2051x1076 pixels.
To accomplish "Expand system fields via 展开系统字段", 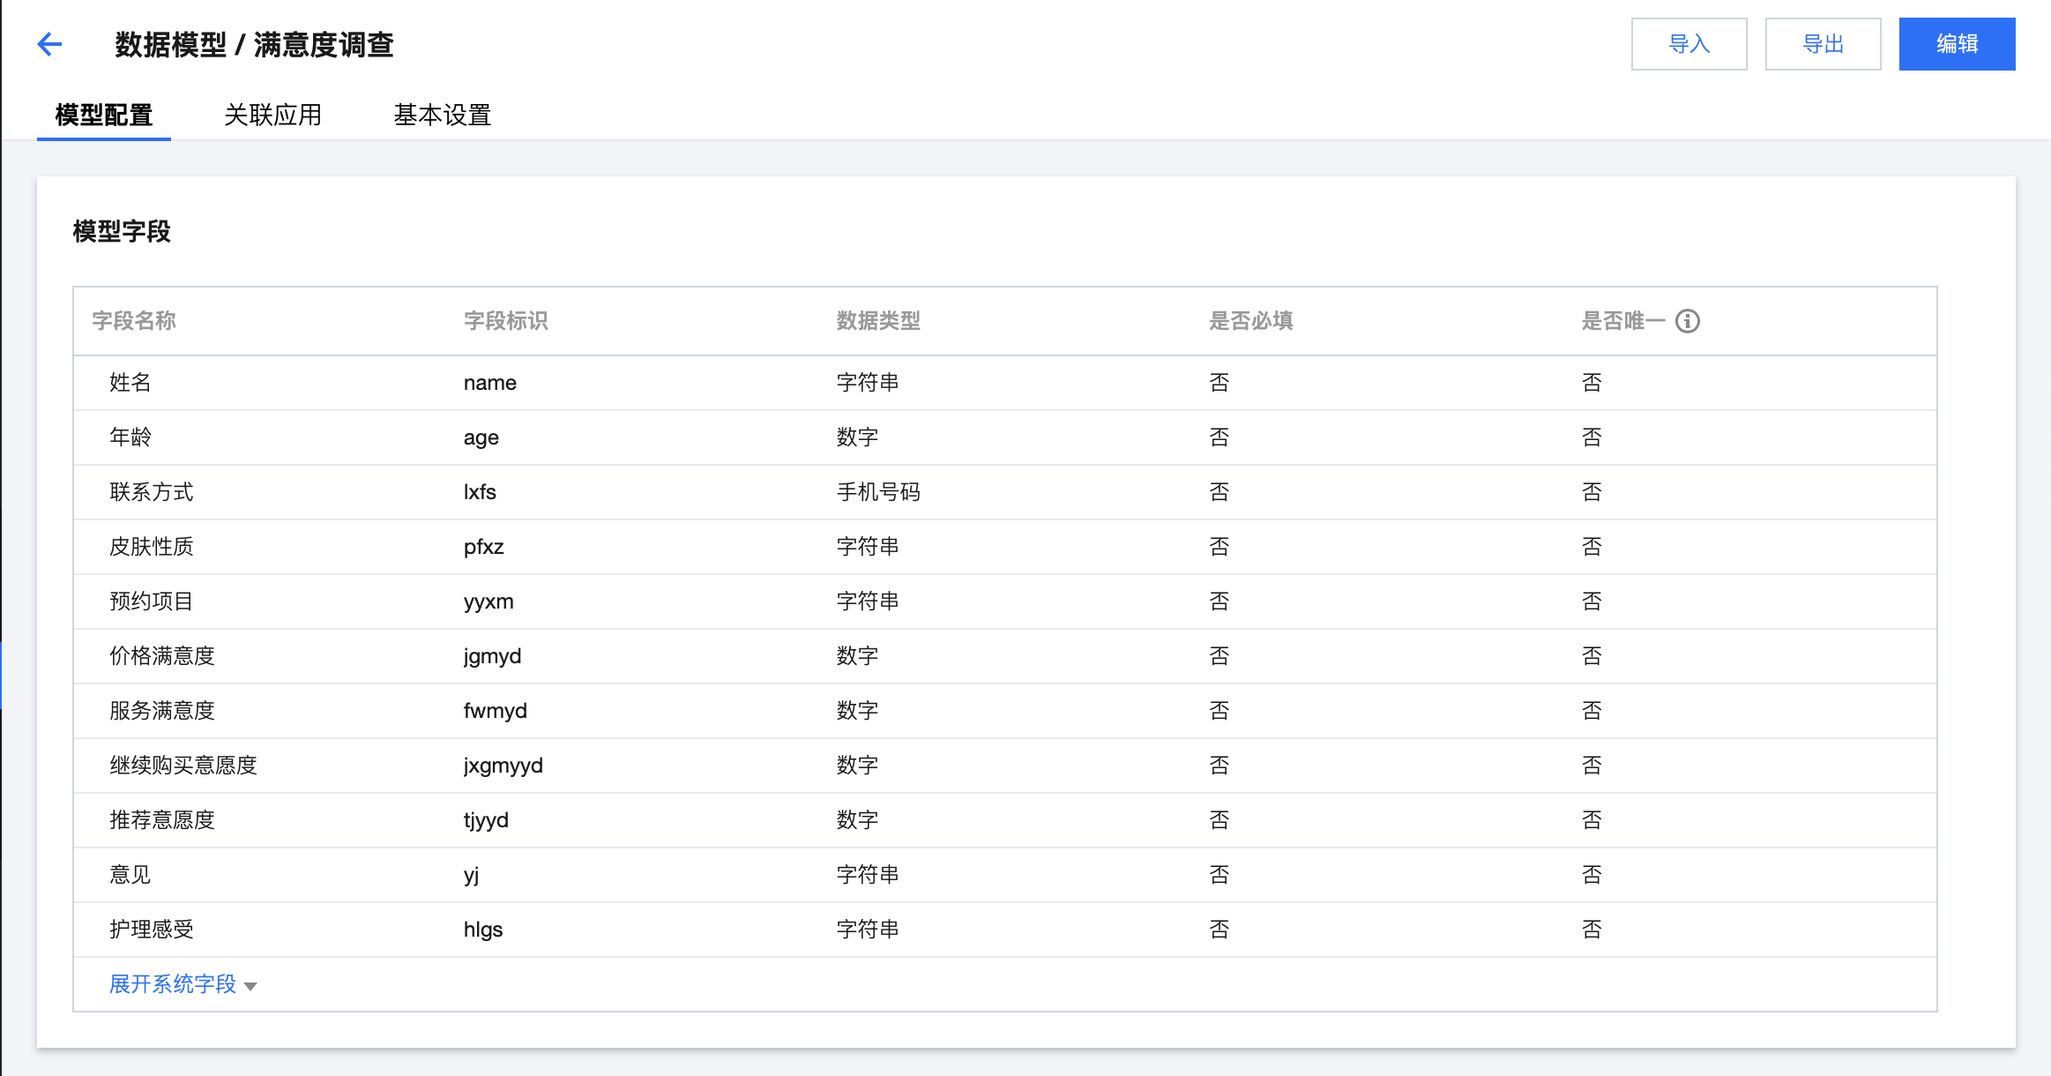I will click(173, 984).
